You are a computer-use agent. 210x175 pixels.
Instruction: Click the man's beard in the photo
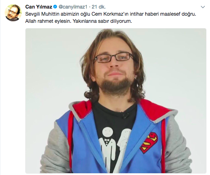tap(115, 86)
